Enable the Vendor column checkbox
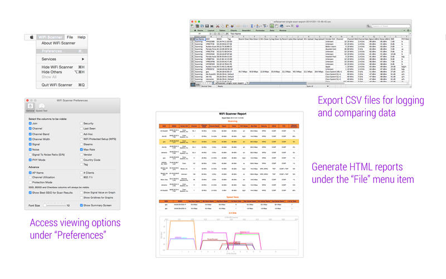Screen dimensions: 446x279 (x=81, y=155)
